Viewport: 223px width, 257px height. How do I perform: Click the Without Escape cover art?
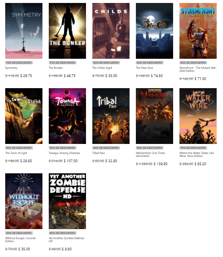pyautogui.click(x=24, y=201)
